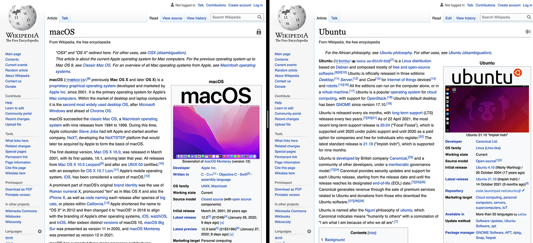Viewport: 533px width, 243px height.
Task: Collapse the Ubuntu Contents box via hide
Action: 372,233
